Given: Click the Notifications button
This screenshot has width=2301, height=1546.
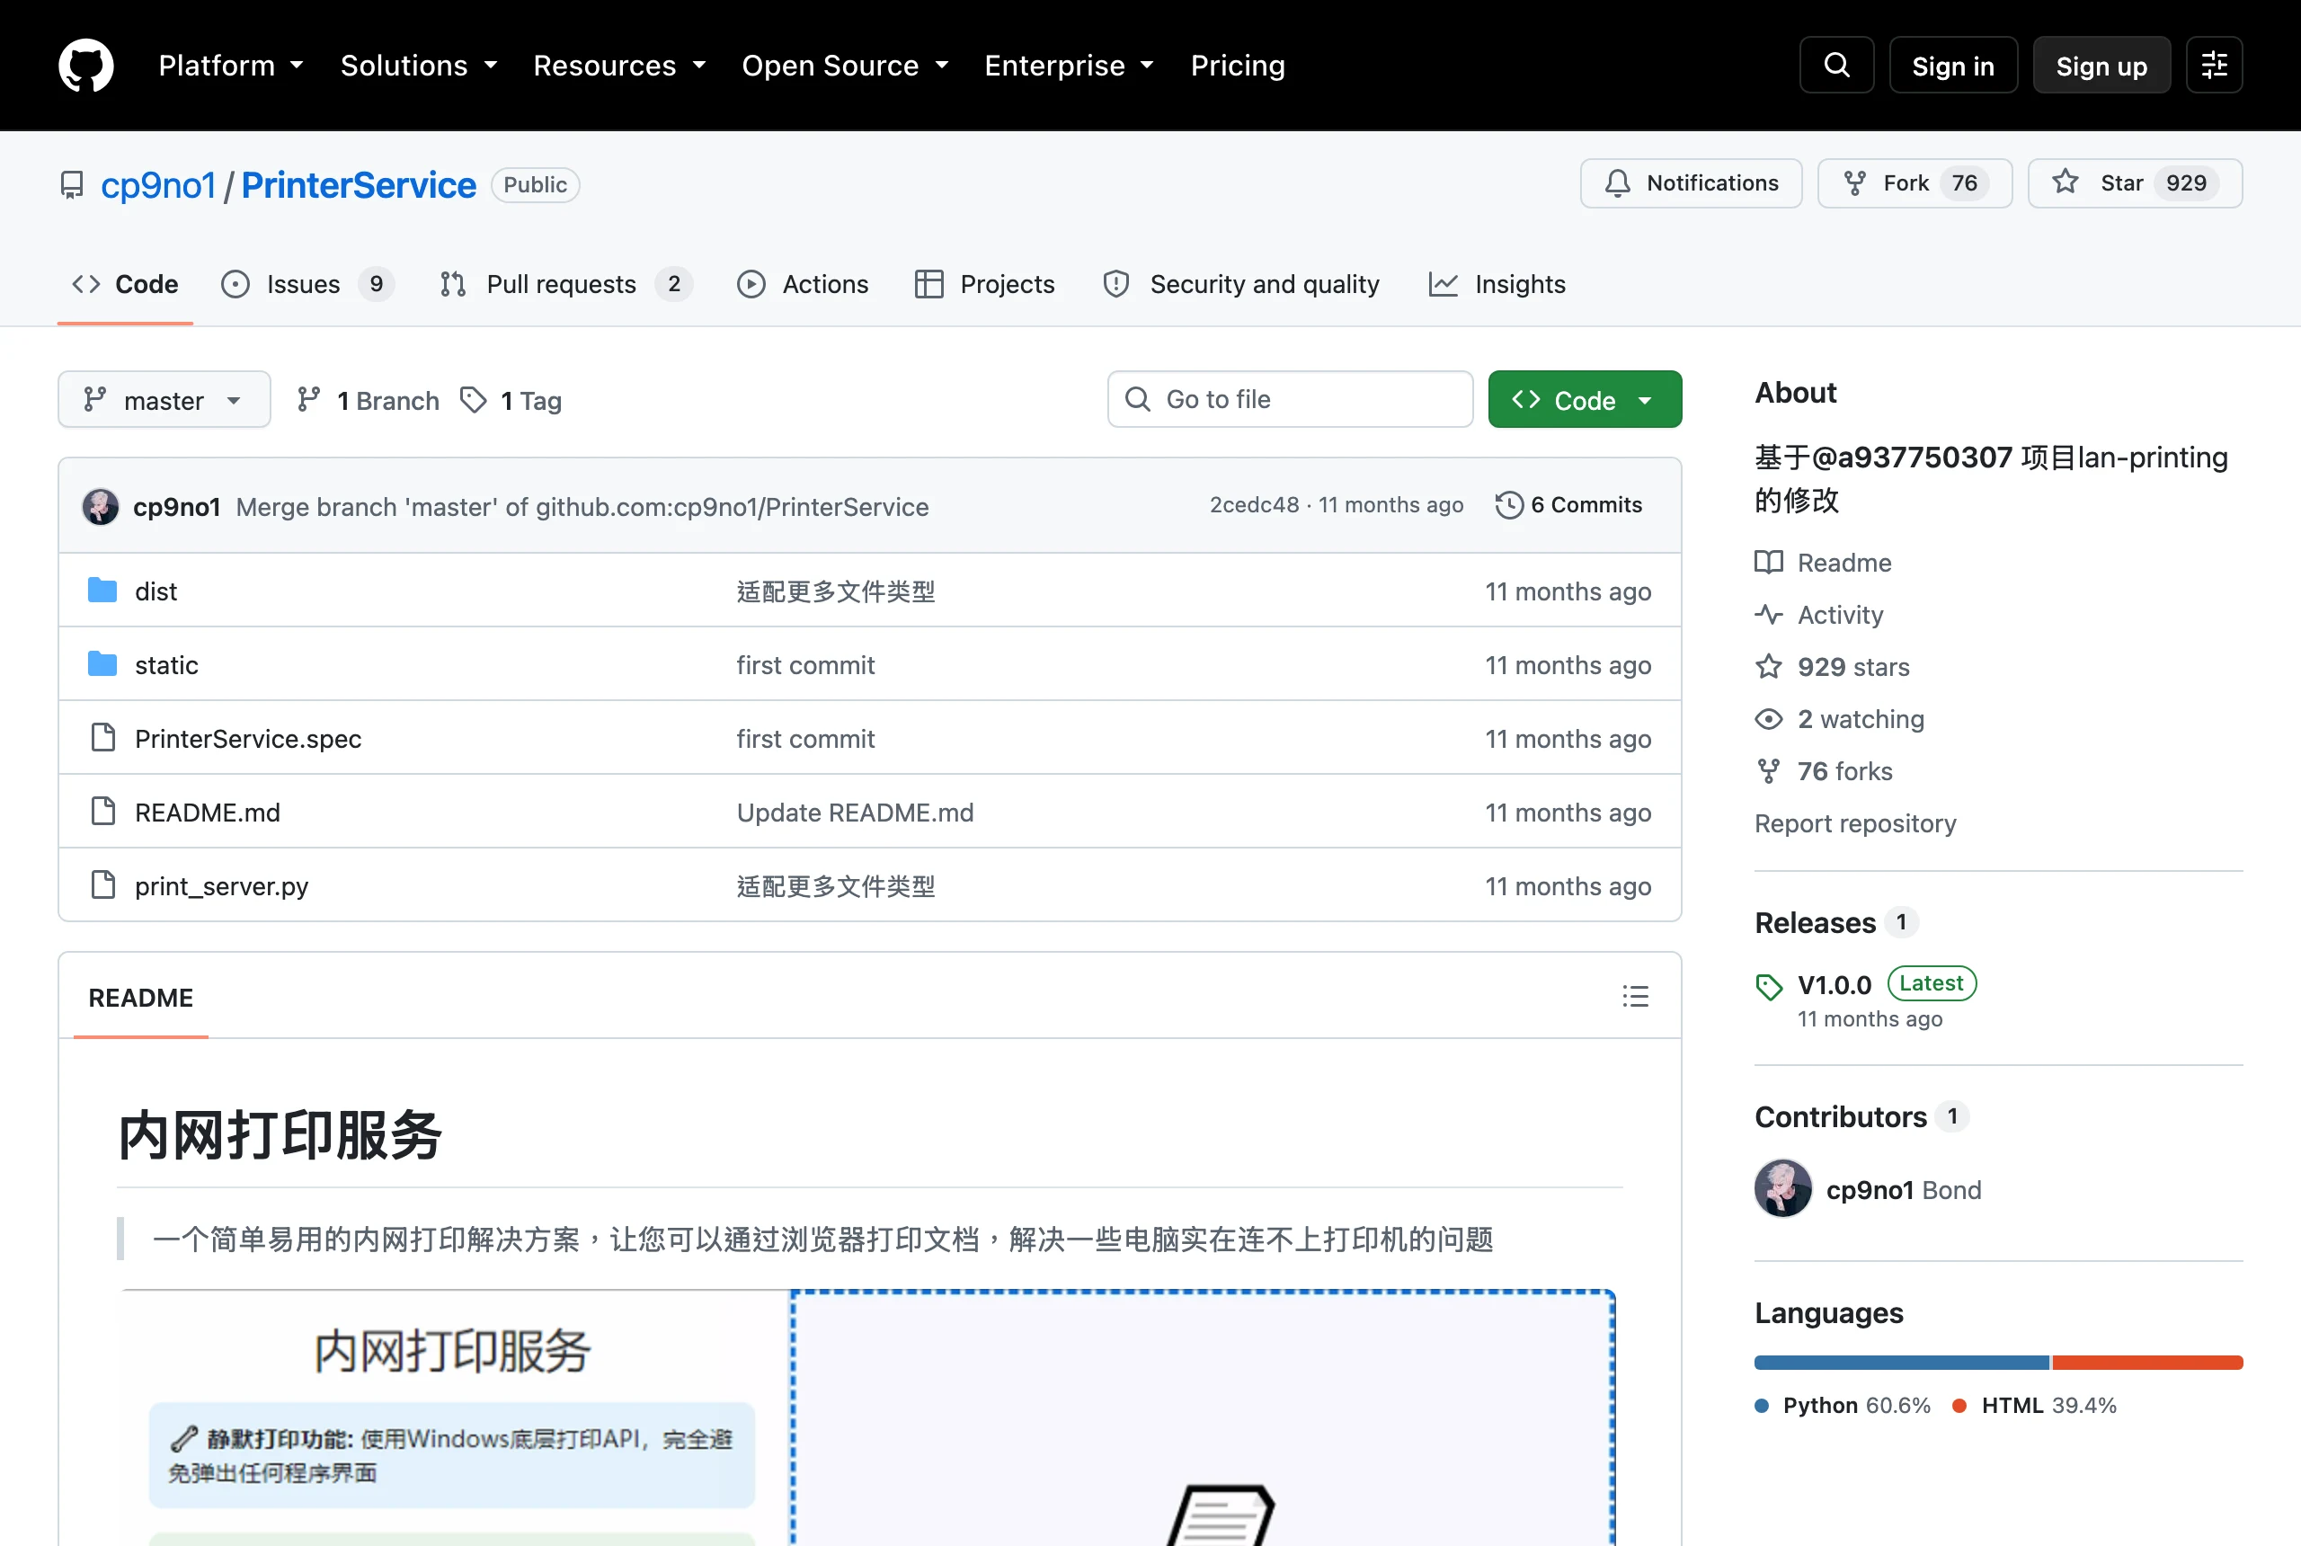Looking at the screenshot, I should pos(1692,183).
